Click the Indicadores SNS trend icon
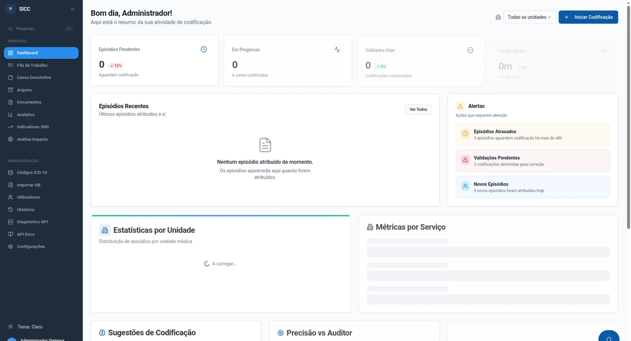The width and height of the screenshot is (631, 341). pos(11,127)
